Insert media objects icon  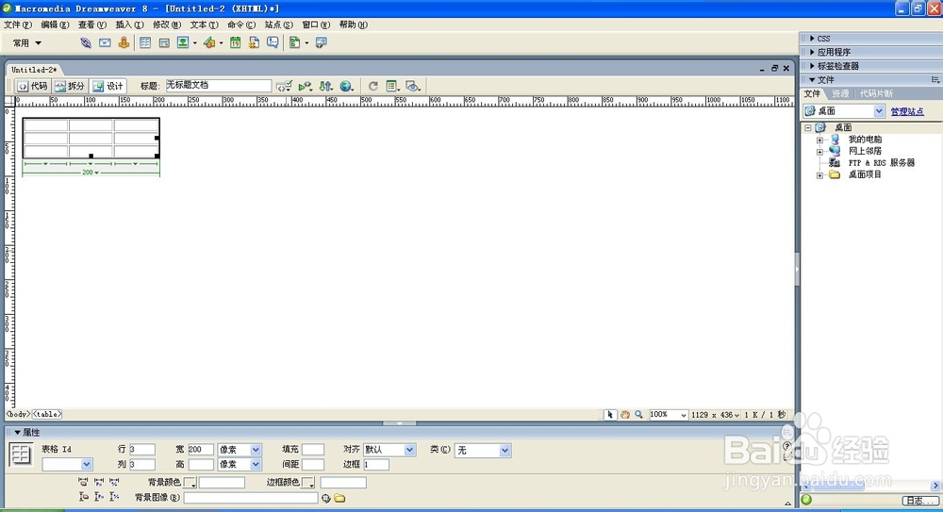(209, 42)
